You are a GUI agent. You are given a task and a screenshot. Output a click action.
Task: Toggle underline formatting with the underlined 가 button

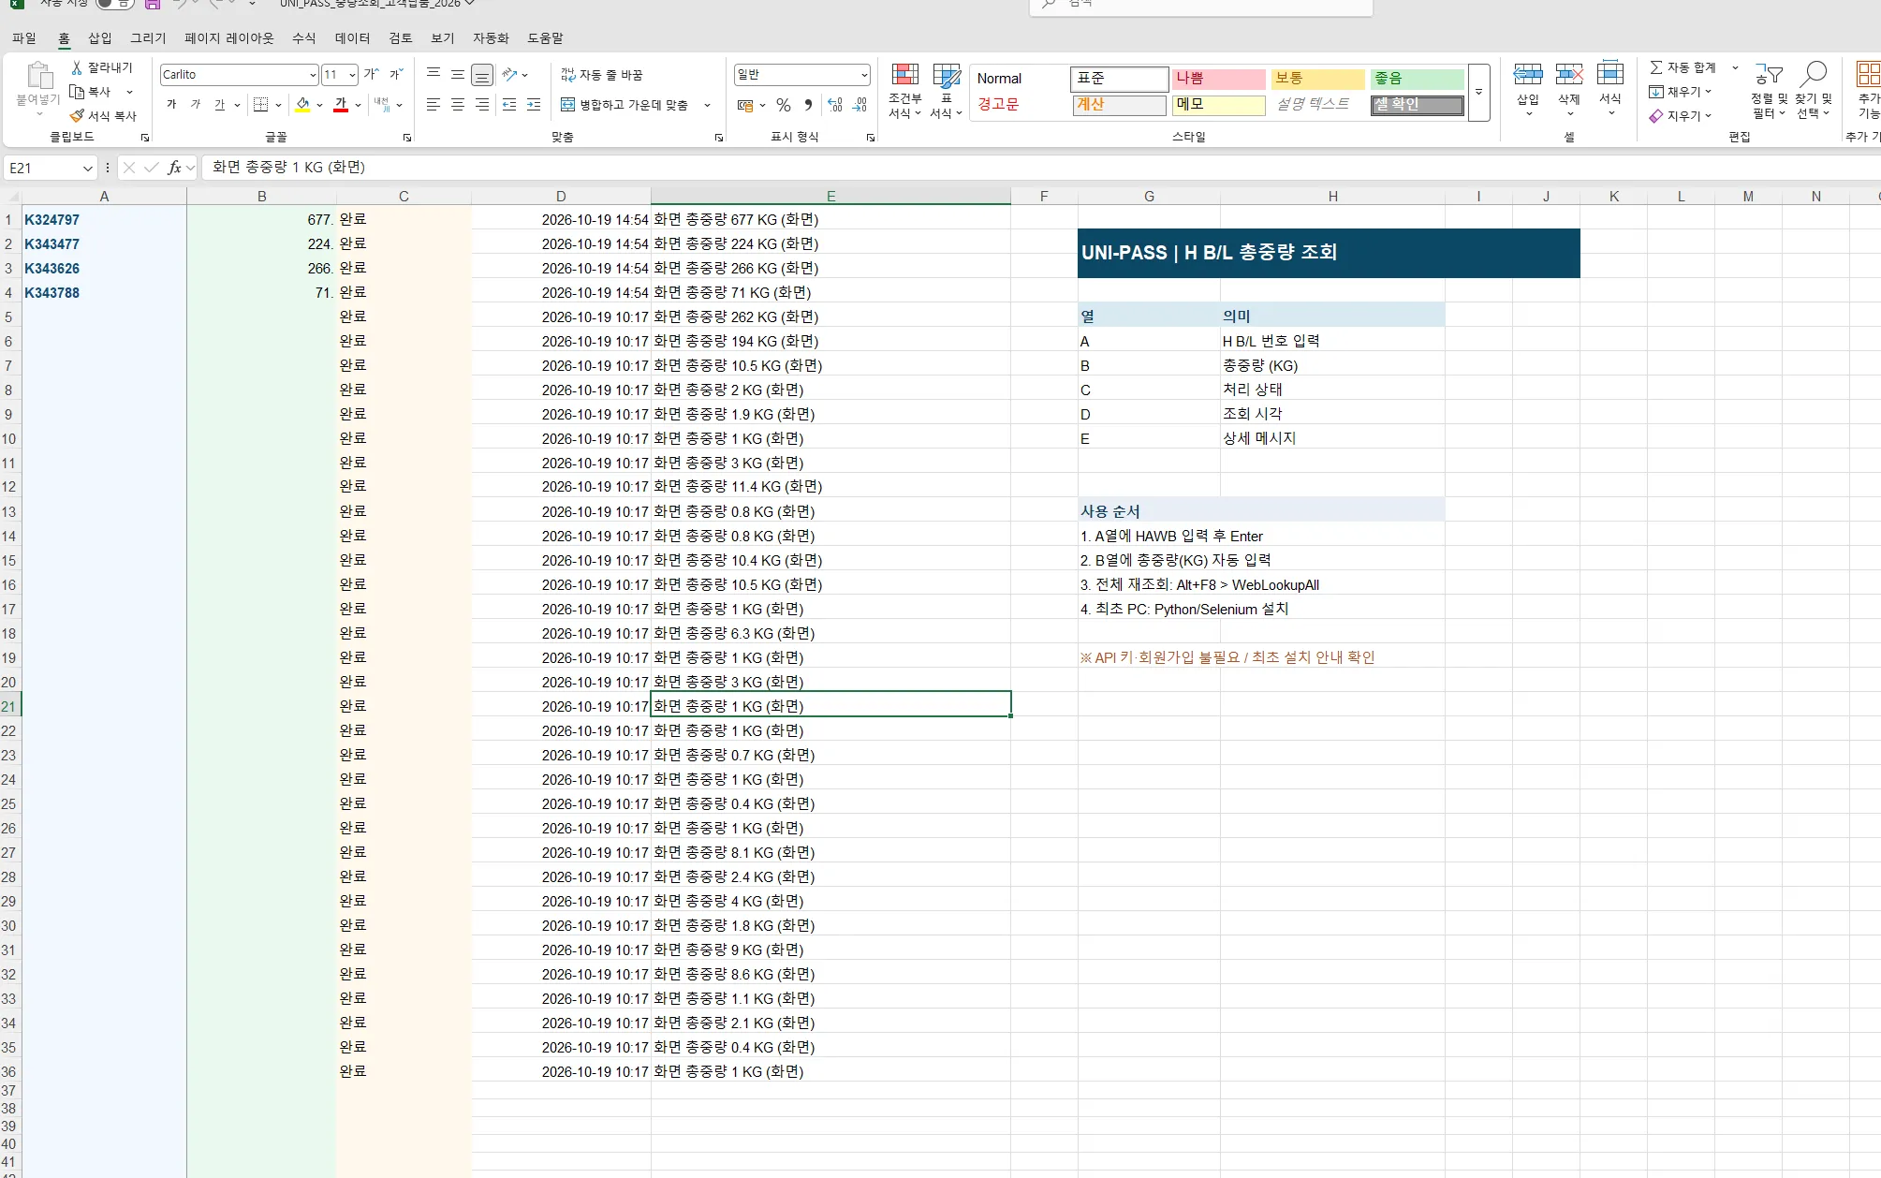tap(220, 104)
